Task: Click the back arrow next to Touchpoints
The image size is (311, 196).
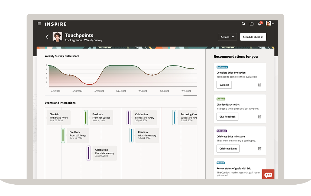Action: pos(47,37)
